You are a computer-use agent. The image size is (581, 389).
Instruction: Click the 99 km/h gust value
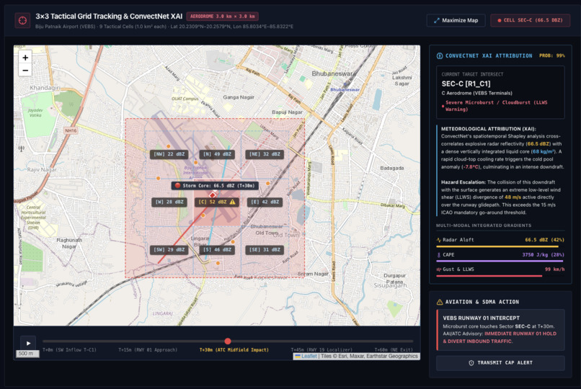pos(555,269)
